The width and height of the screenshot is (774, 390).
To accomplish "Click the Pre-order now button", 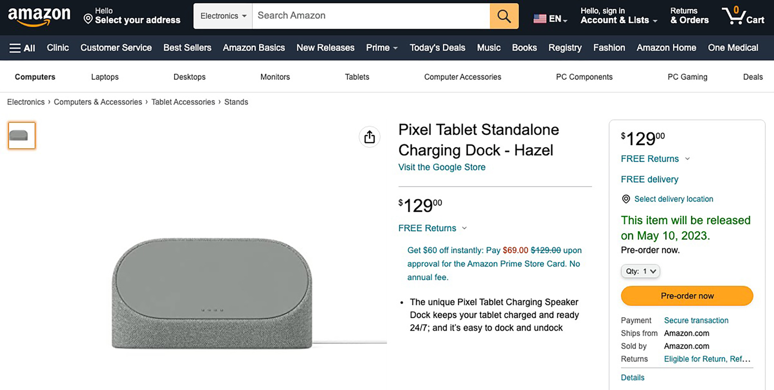I will (x=687, y=296).
